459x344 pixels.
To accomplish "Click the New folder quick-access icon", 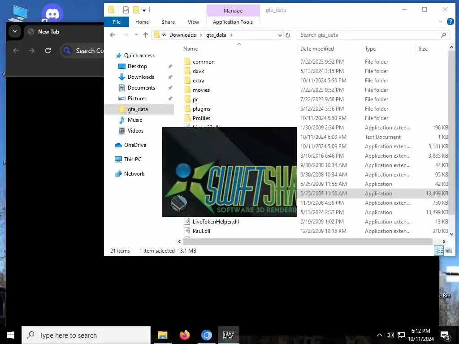I will click(x=136, y=10).
